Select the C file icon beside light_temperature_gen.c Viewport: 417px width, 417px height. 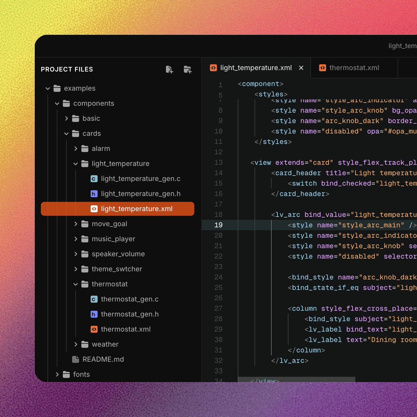(94, 179)
